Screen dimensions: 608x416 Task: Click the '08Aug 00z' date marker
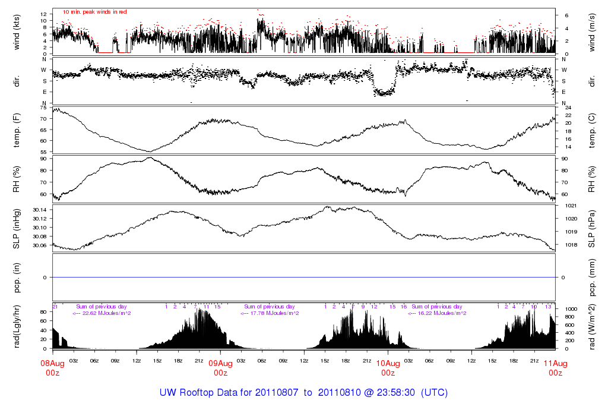53,368
